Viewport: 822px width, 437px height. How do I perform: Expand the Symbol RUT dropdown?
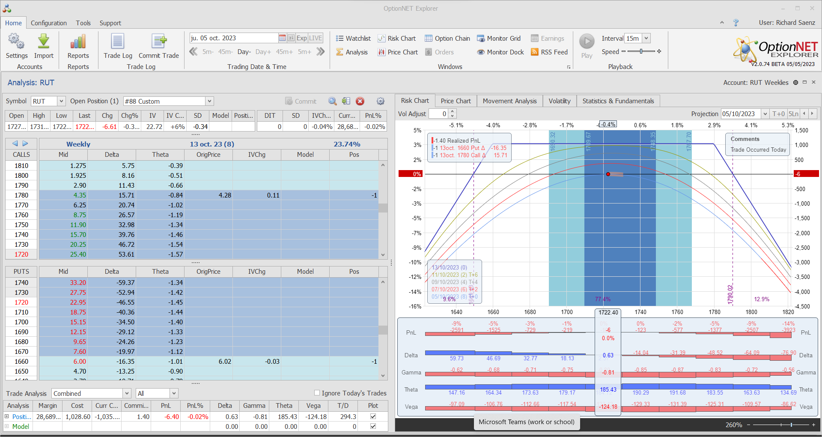tap(61, 101)
